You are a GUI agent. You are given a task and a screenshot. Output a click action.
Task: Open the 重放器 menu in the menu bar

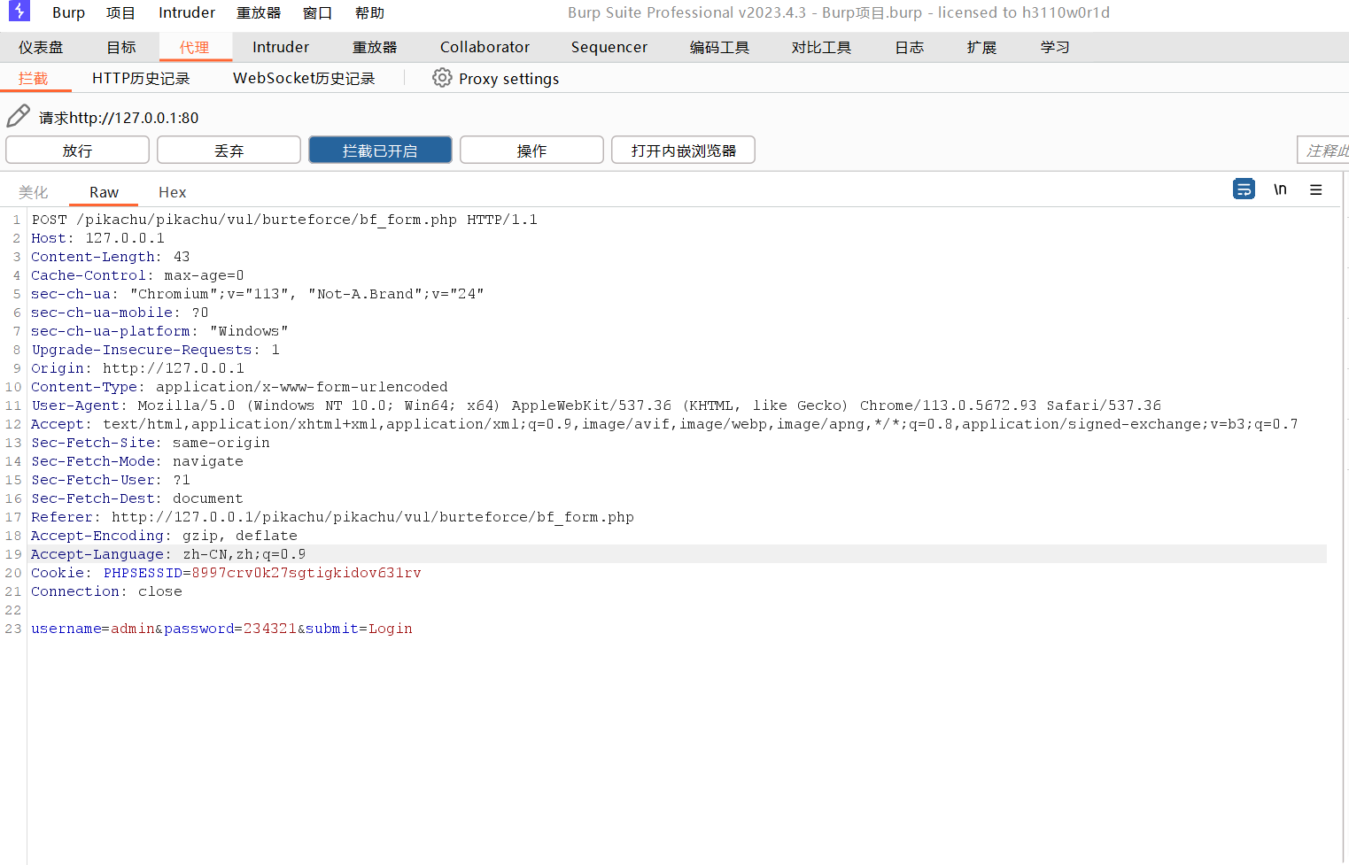click(x=259, y=12)
